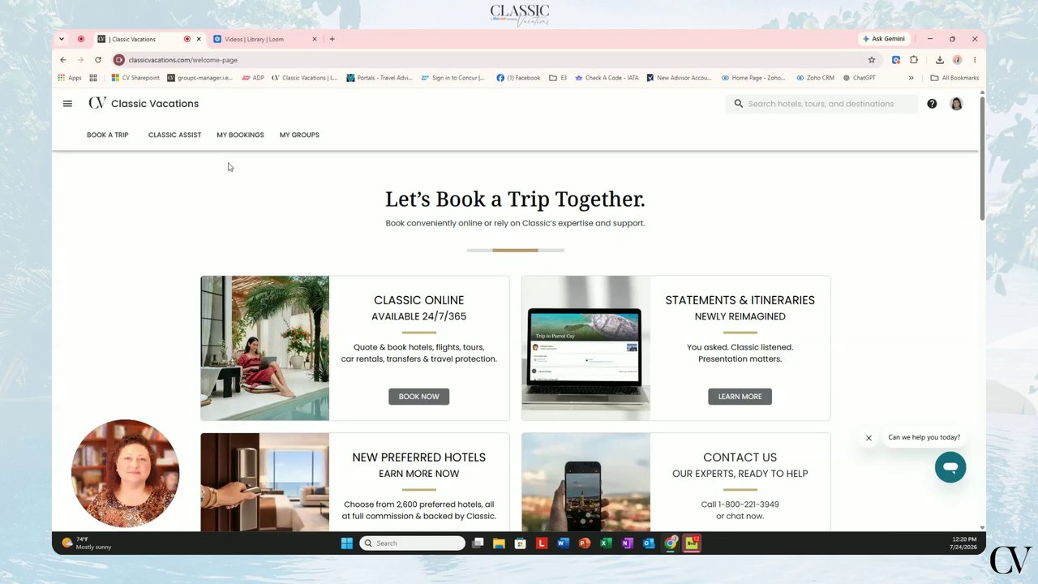Open the browser extensions puzzle icon
The width and height of the screenshot is (1038, 584).
point(914,60)
